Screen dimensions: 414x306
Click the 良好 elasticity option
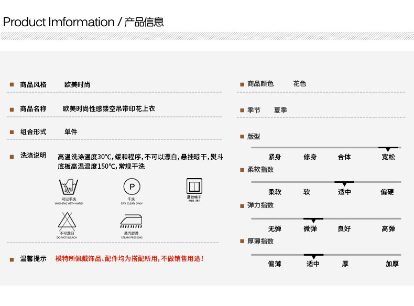(x=344, y=228)
